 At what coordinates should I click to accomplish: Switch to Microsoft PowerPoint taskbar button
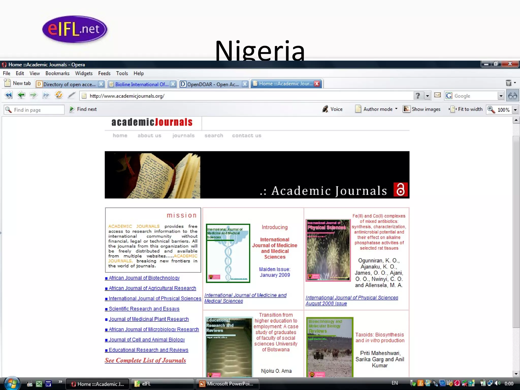(227, 384)
